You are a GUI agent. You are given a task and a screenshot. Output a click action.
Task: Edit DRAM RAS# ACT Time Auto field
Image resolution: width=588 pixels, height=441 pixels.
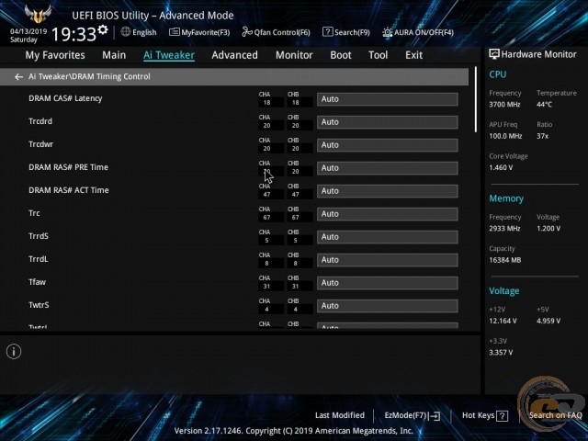388,191
